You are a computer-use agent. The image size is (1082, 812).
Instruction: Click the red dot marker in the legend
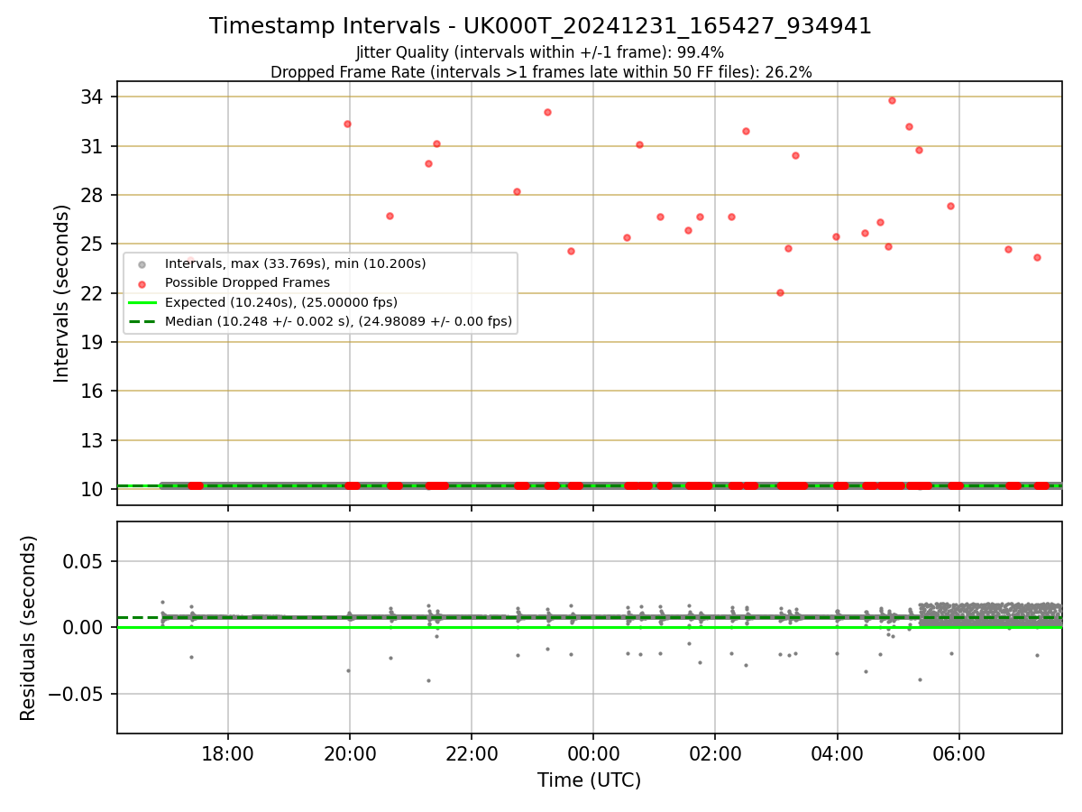pos(140,283)
